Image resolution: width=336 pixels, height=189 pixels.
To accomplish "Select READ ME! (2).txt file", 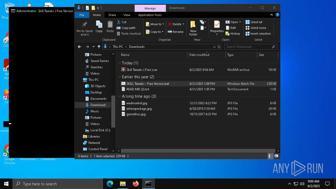I will pos(198,89).
